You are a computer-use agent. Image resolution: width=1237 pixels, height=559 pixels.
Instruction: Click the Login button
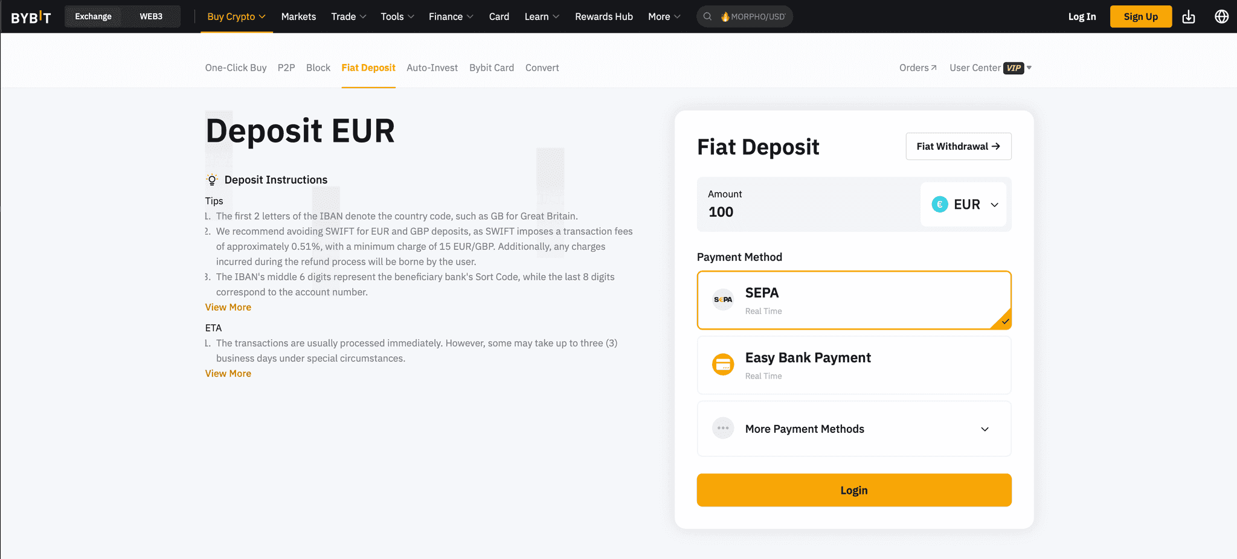click(x=853, y=490)
